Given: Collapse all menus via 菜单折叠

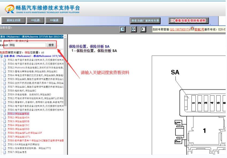Looking at the screenshot, I should tap(24, 41).
